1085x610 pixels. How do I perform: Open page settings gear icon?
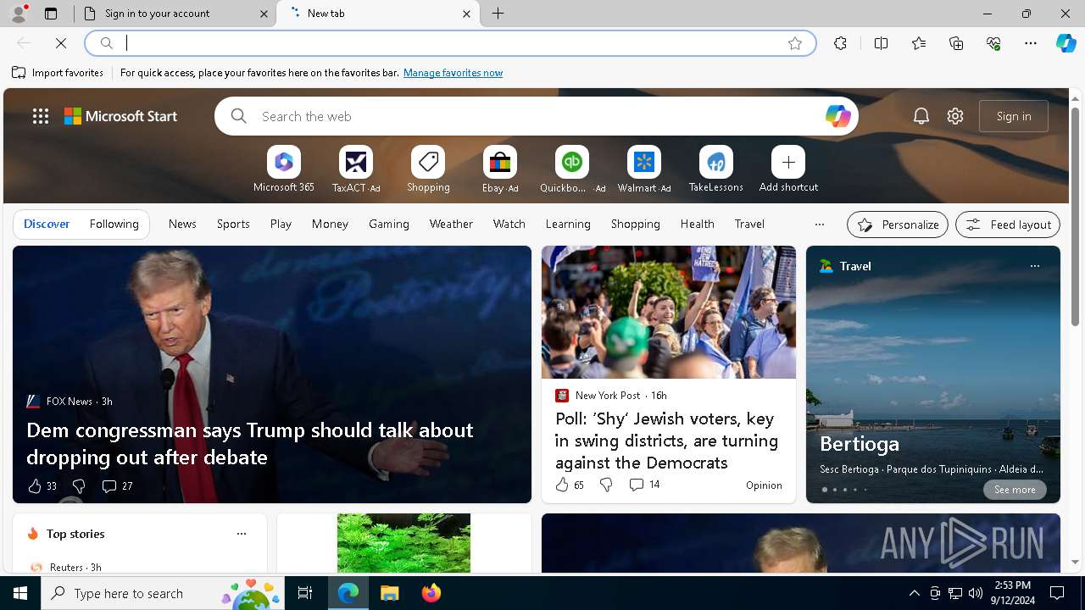(955, 116)
